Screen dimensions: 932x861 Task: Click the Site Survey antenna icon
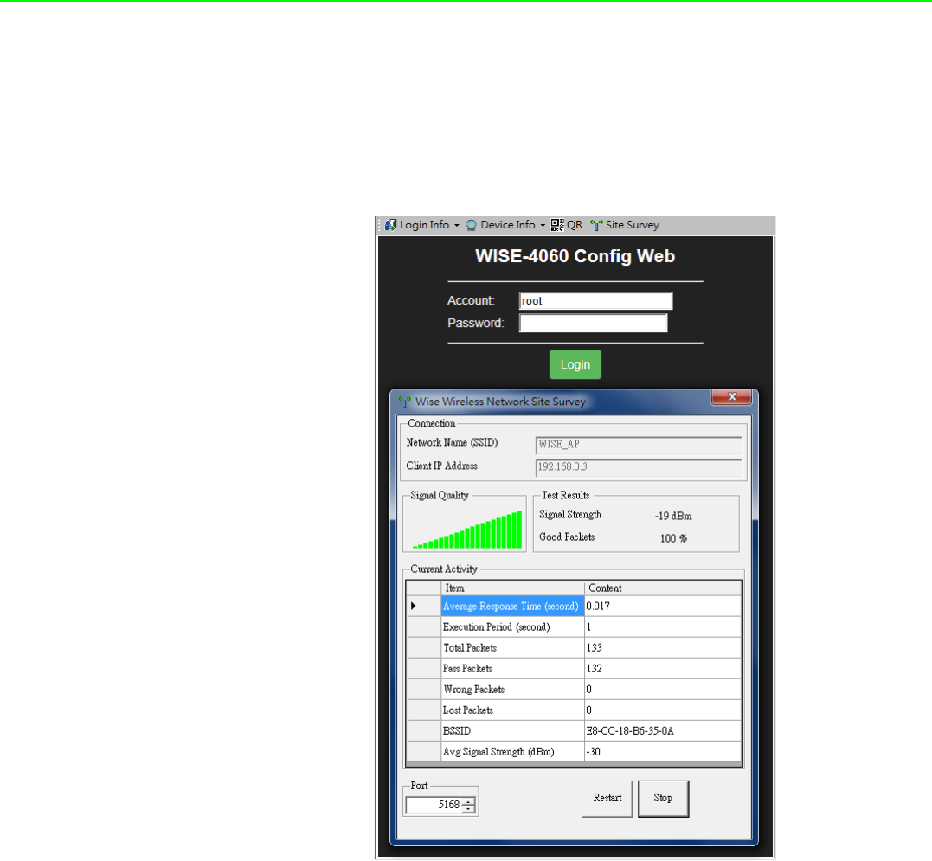point(596,225)
